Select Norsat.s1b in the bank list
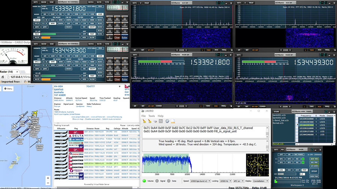Image resolution: width=337 pixels, height=189 pixels. 279,123
